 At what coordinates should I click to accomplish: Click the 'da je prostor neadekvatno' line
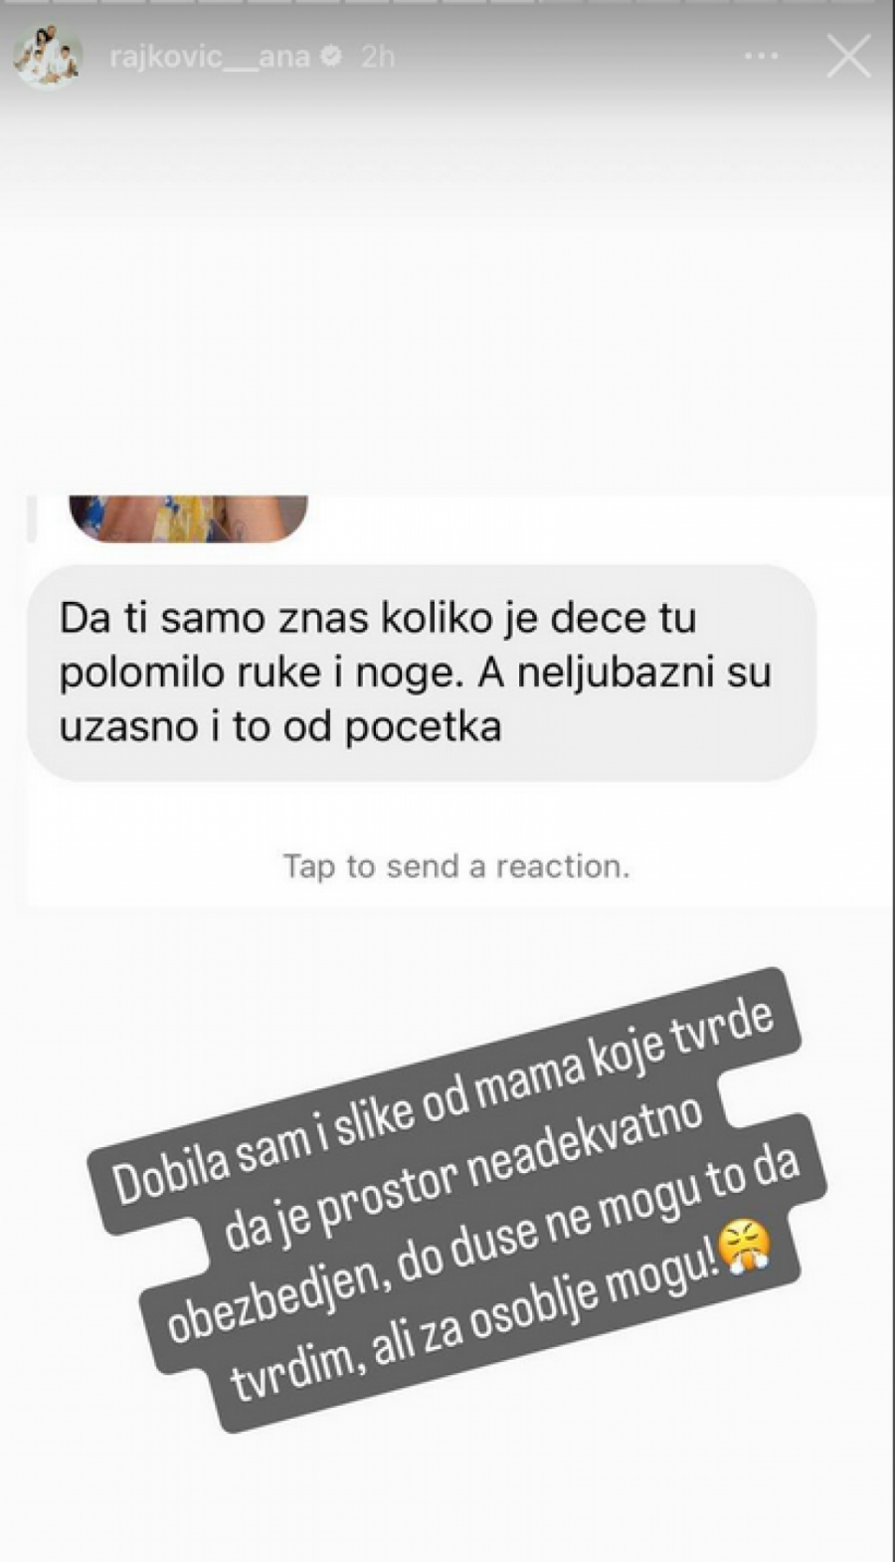463,1174
